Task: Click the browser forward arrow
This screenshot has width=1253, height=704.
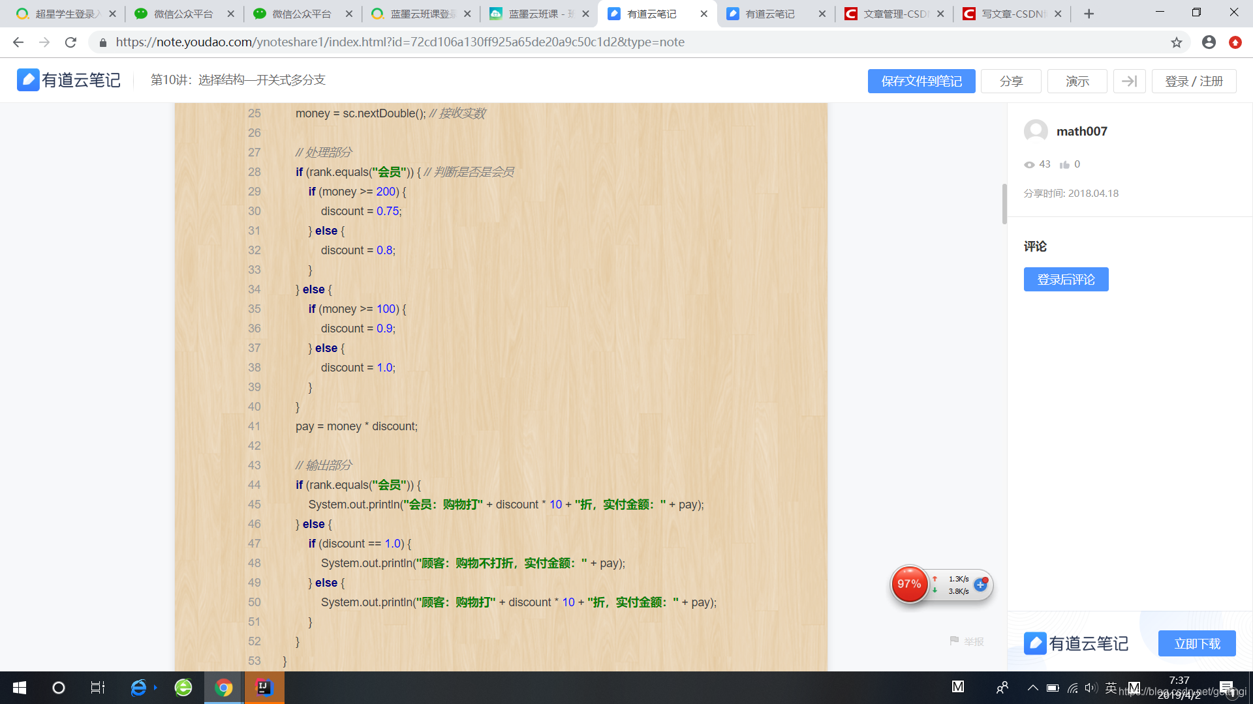Action: click(x=44, y=42)
